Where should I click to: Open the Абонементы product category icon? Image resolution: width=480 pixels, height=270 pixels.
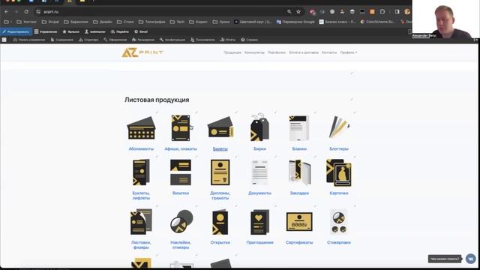[x=141, y=128]
